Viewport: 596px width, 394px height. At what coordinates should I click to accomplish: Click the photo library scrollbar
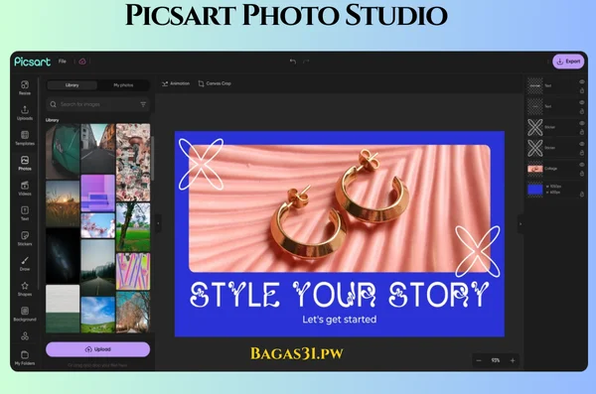[x=152, y=158]
